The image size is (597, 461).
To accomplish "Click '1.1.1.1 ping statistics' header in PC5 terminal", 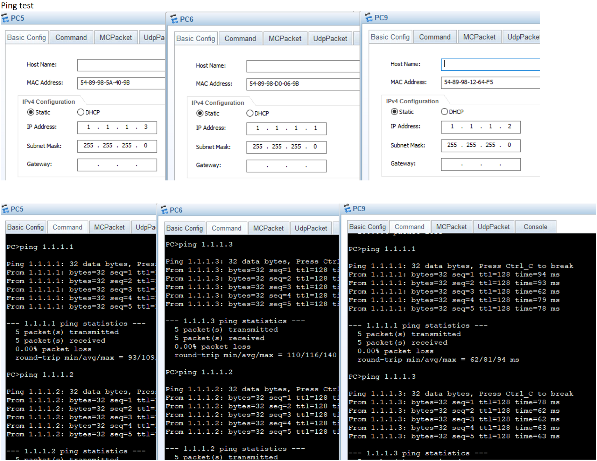I will point(76,323).
